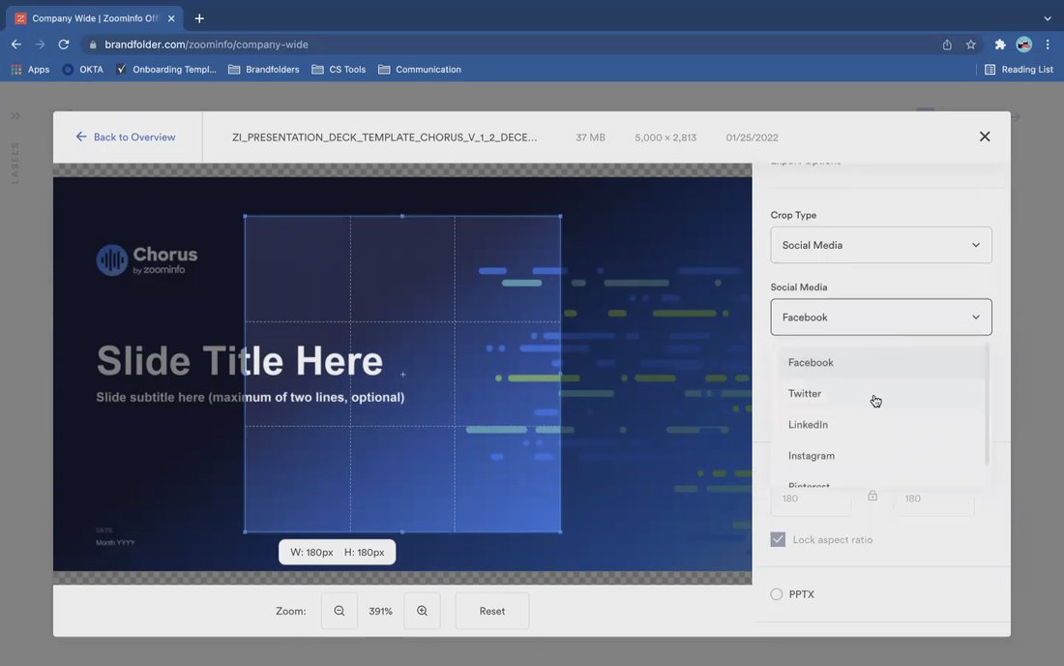Select LinkedIn from the platform list
The width and height of the screenshot is (1064, 666).
[808, 424]
